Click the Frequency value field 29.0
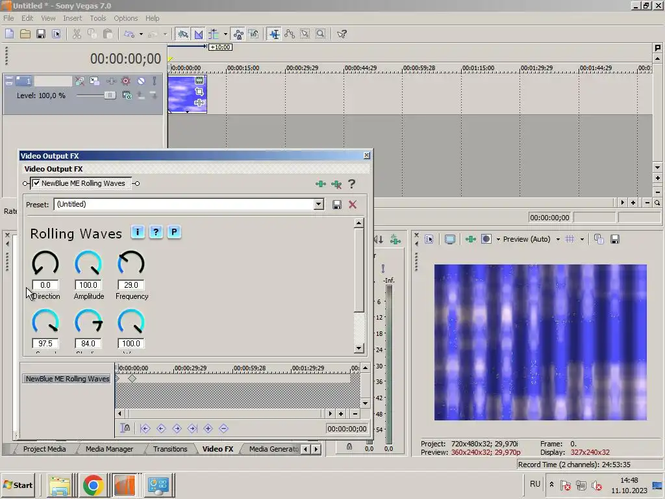This screenshot has width=665, height=499. pos(131,285)
